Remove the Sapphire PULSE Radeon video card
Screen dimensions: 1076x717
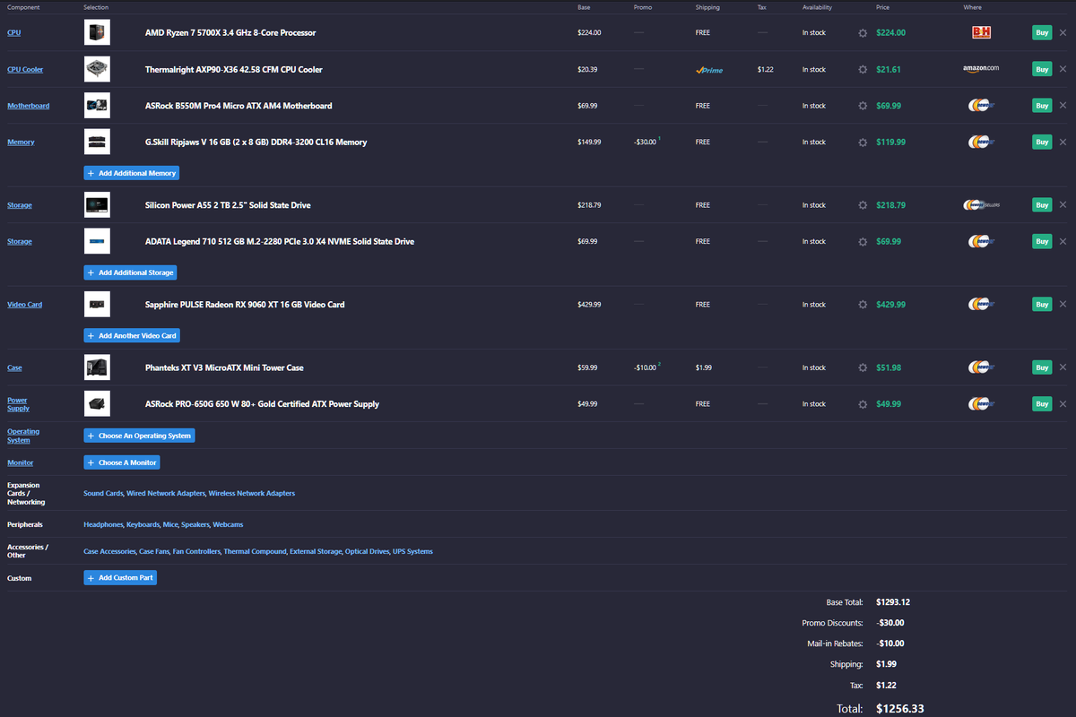tap(1063, 305)
